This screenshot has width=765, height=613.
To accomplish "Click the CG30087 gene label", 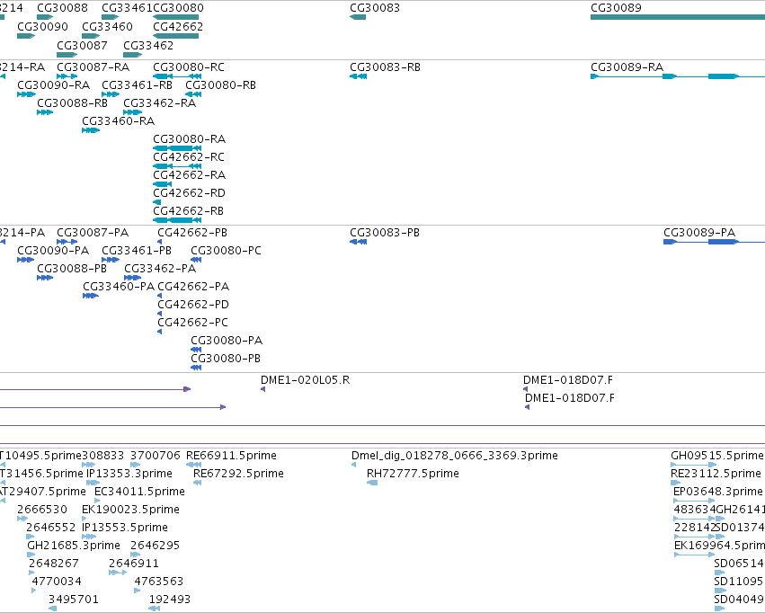I will 82,45.
